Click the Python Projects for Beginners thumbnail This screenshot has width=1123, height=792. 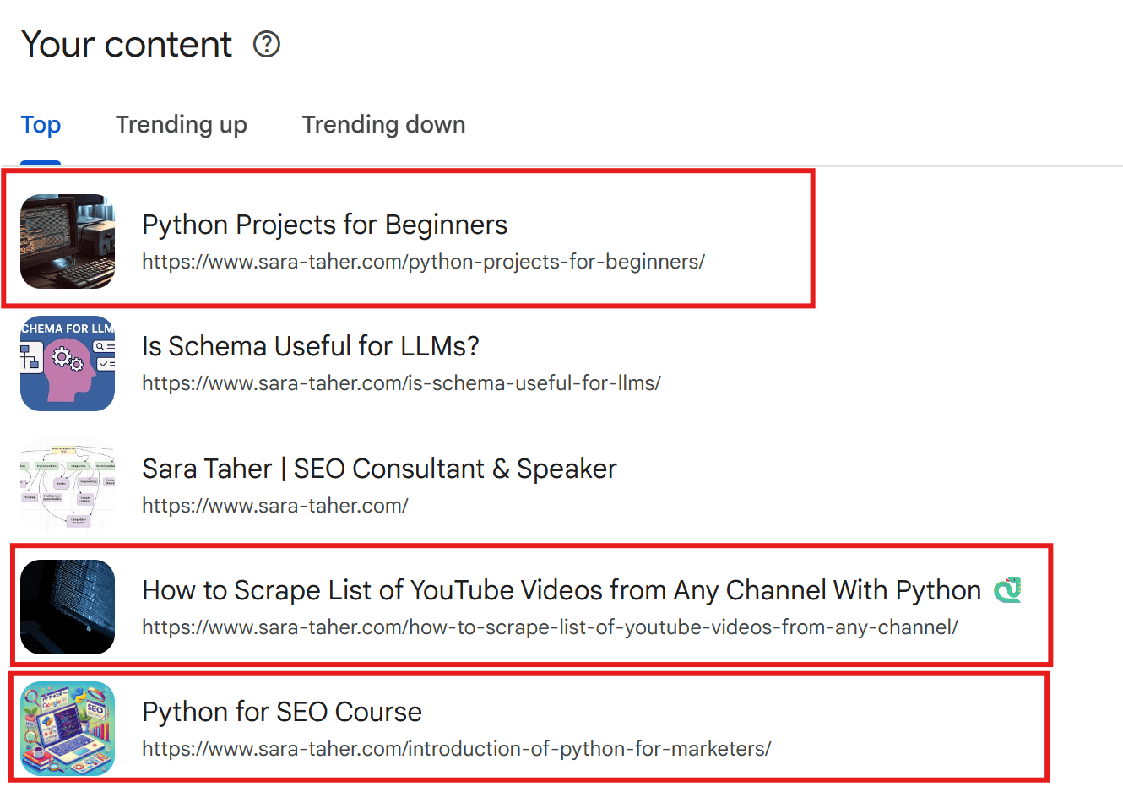[68, 241]
